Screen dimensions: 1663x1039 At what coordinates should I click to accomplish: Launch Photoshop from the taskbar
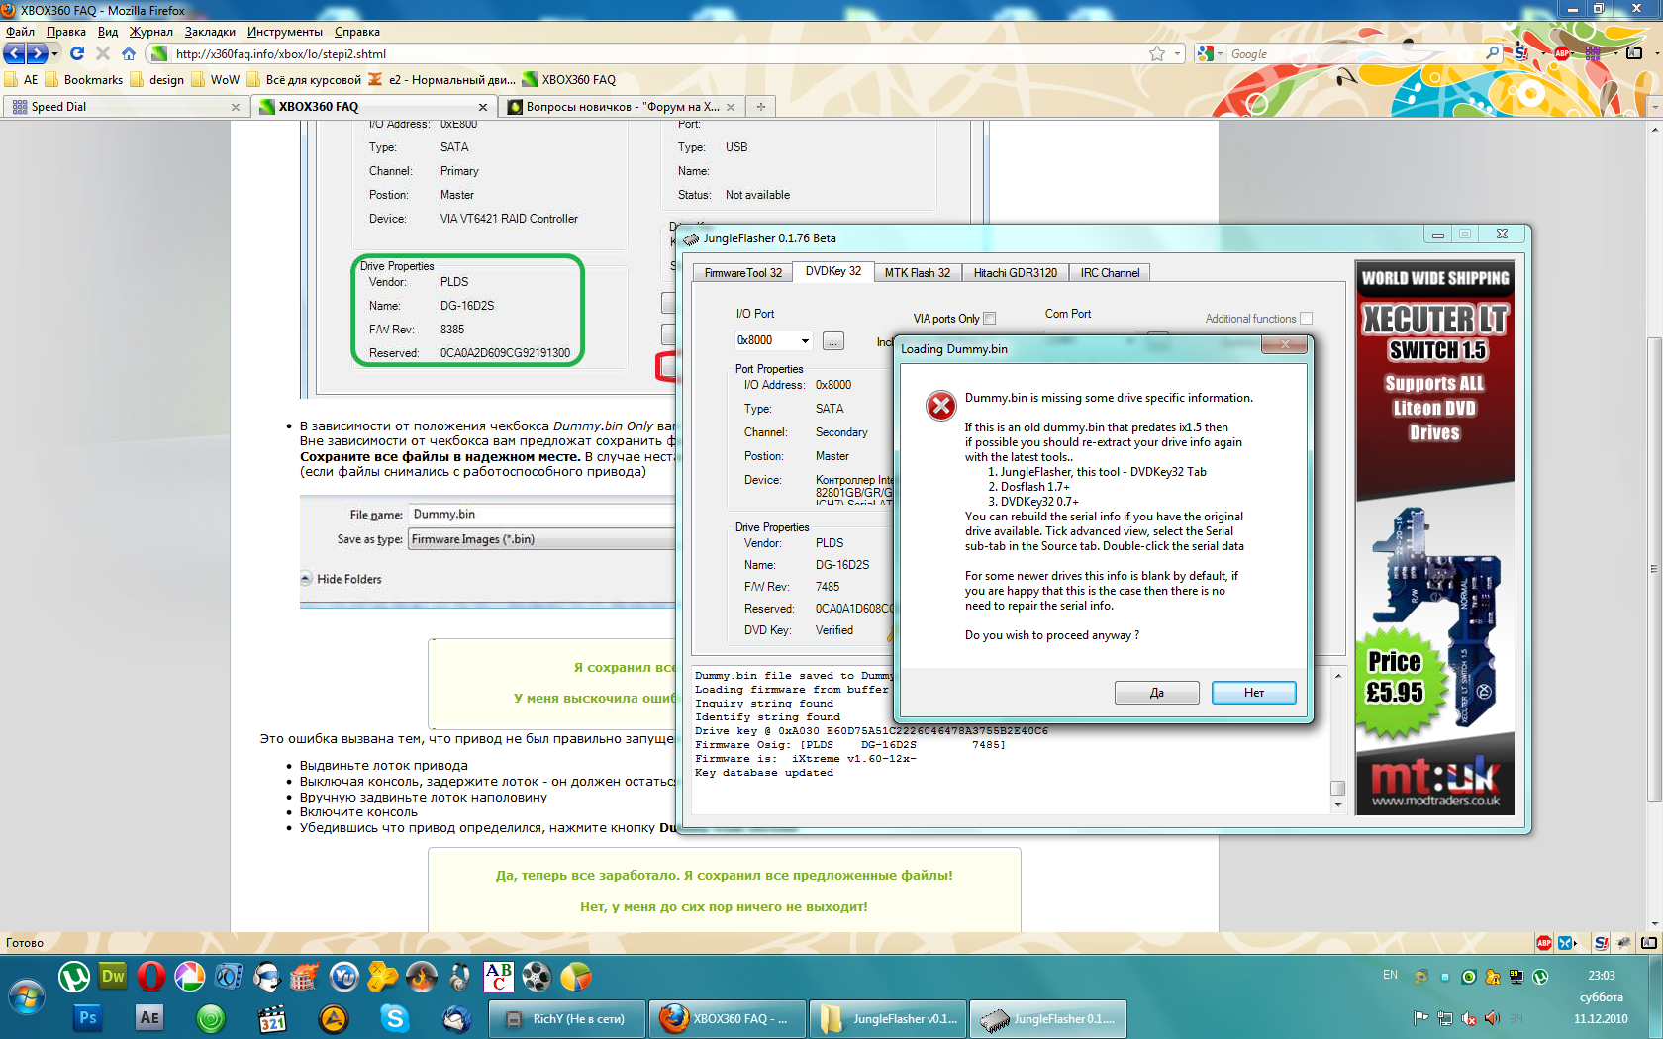point(88,1018)
